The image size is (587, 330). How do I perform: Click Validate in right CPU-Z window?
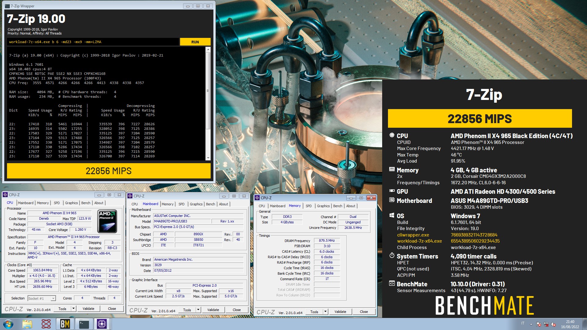(x=340, y=312)
